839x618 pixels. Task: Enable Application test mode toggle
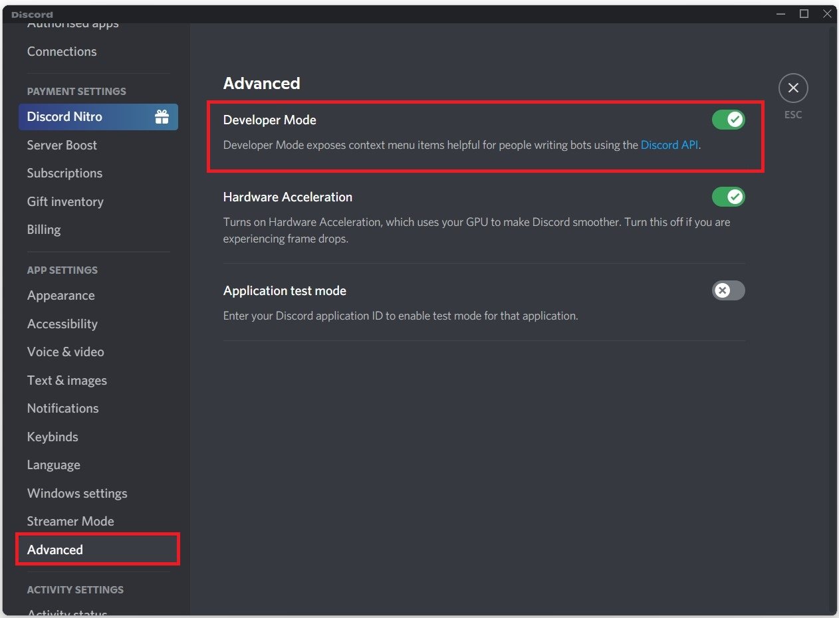click(x=728, y=290)
